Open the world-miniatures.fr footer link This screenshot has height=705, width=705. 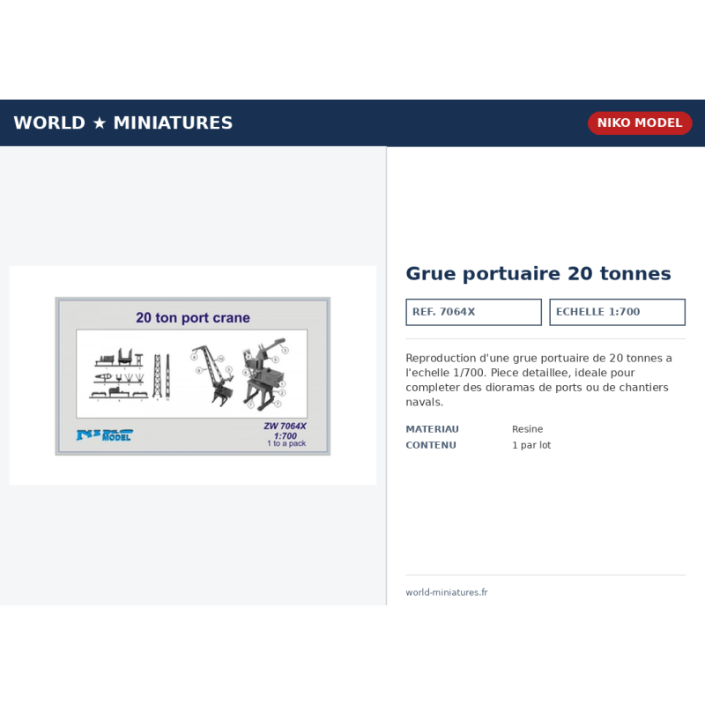[x=447, y=592]
